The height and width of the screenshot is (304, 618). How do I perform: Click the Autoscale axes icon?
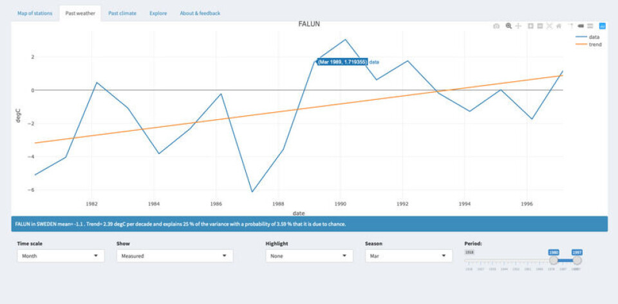click(x=549, y=26)
